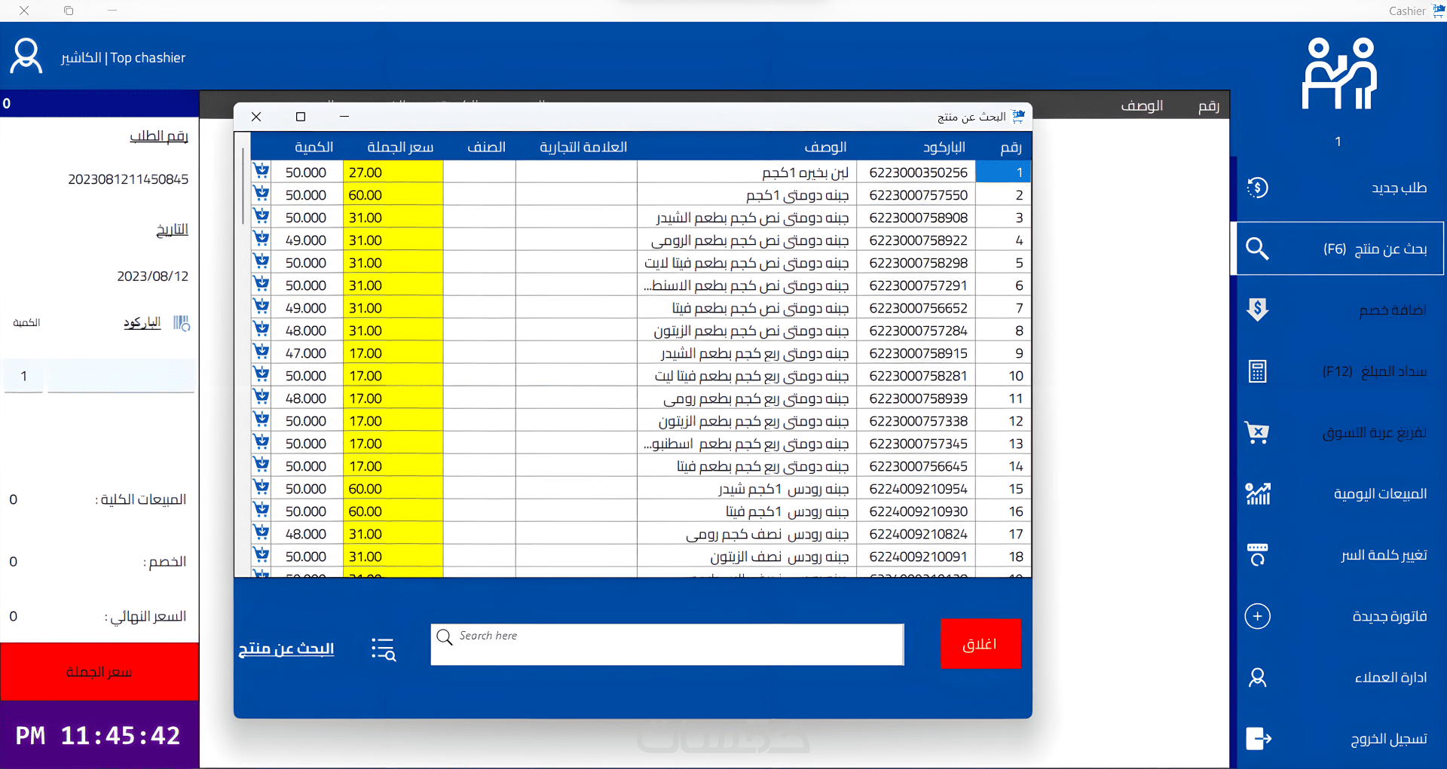Click the Search here input field

click(667, 645)
